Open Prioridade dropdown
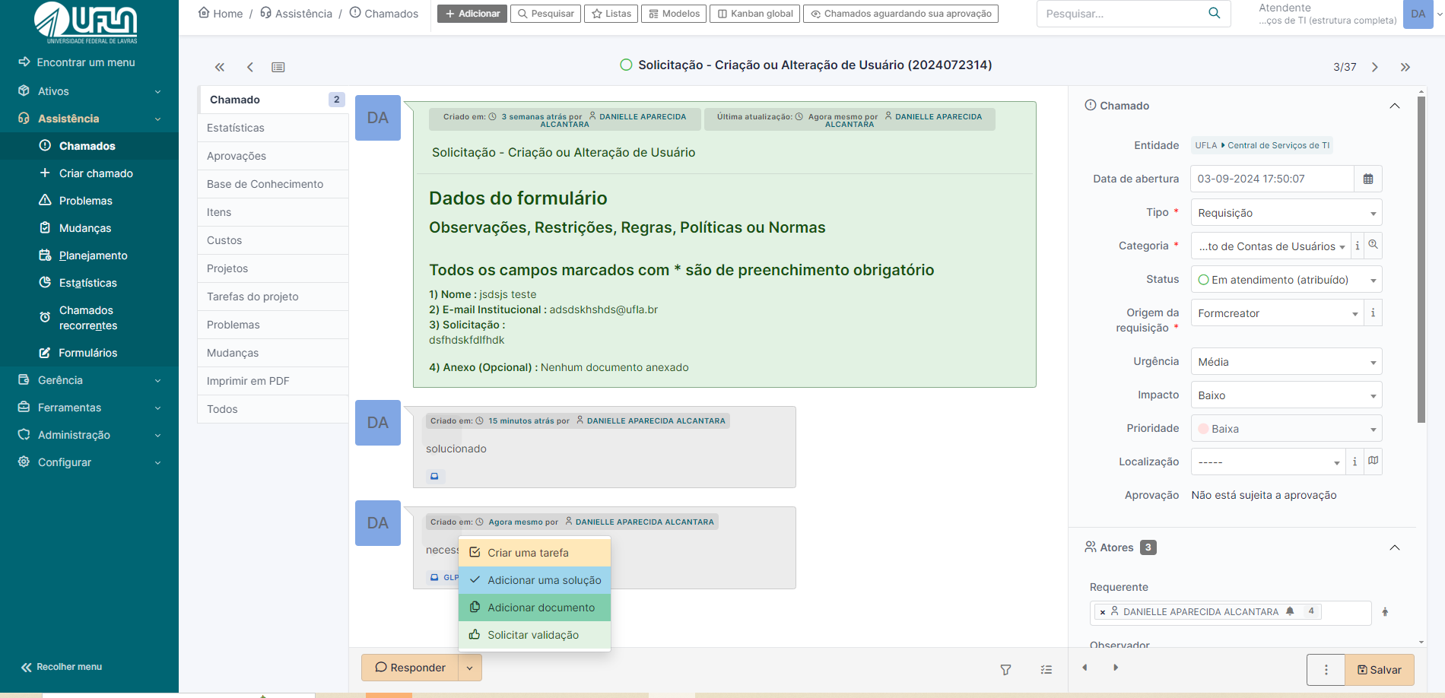Image resolution: width=1445 pixels, height=698 pixels. [1286, 429]
